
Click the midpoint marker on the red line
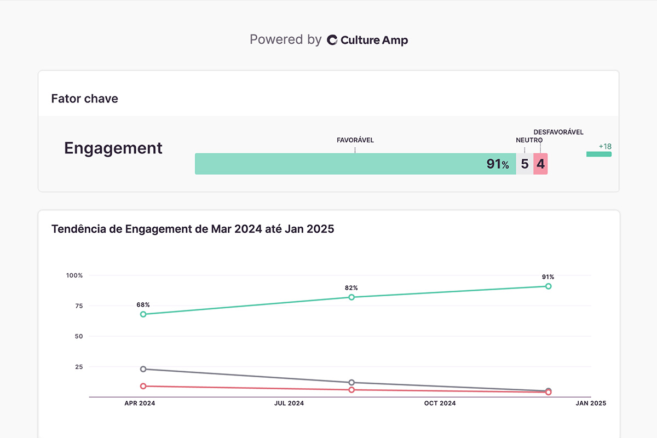point(351,390)
